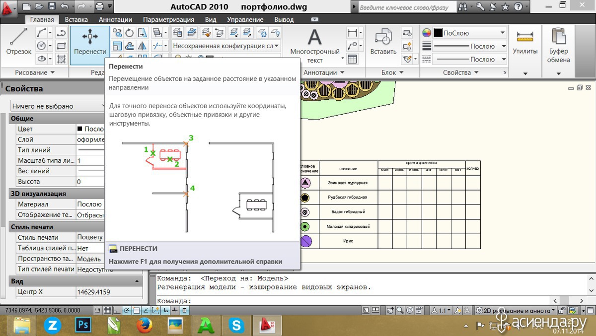Open Photoshop from the taskbar
Viewport: 596px width, 336px height.
click(x=82, y=325)
